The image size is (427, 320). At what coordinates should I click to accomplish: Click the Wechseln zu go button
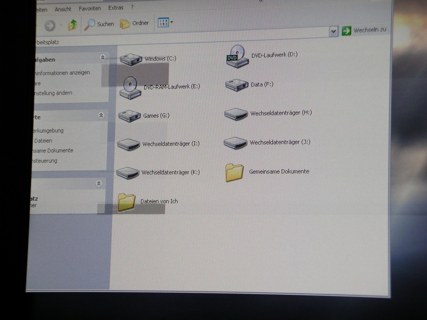click(364, 30)
